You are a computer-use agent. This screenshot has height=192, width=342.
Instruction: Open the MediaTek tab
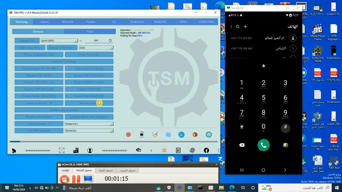160,22
